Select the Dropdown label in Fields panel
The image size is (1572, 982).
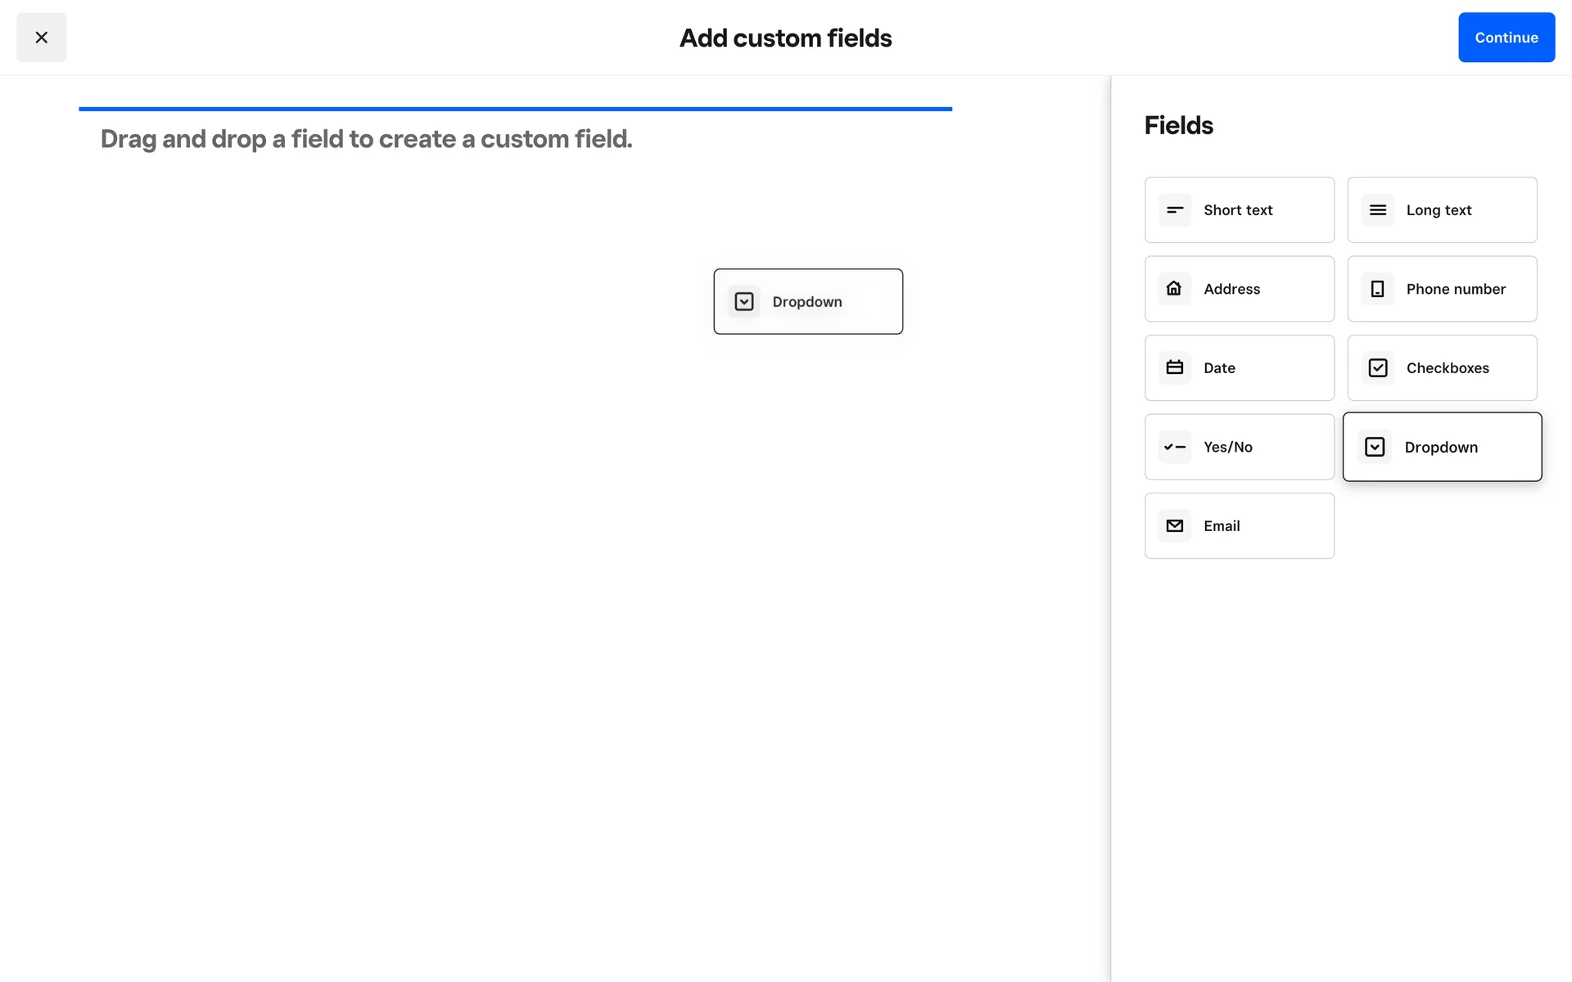(x=1441, y=448)
